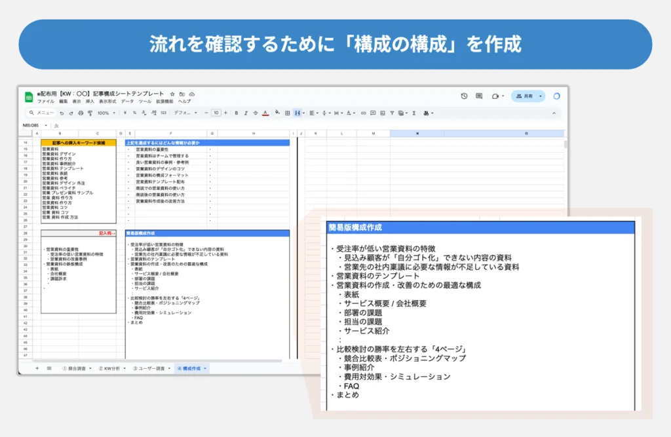Toggle bold formatting
This screenshot has height=437, width=671.
click(x=235, y=113)
